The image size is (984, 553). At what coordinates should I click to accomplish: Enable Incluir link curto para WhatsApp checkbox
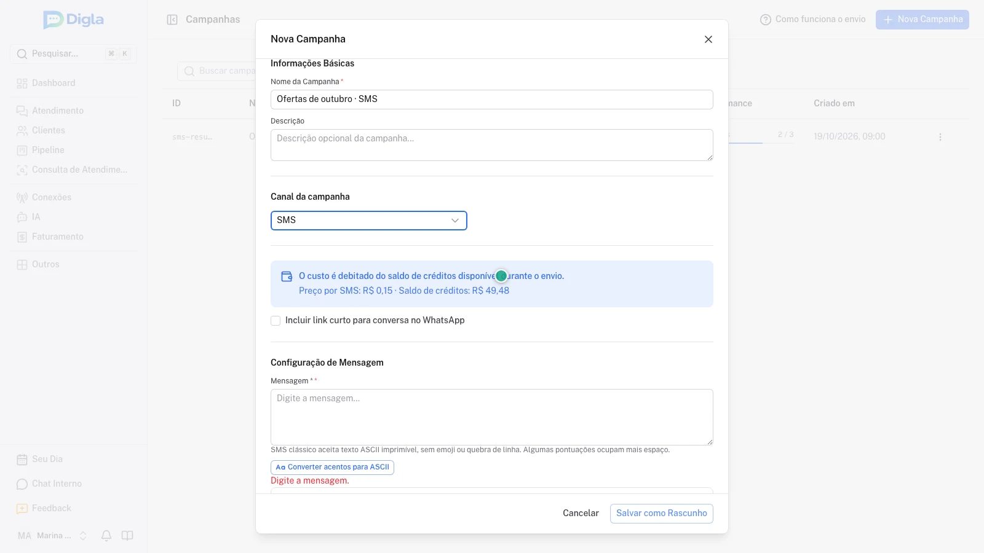(x=276, y=321)
